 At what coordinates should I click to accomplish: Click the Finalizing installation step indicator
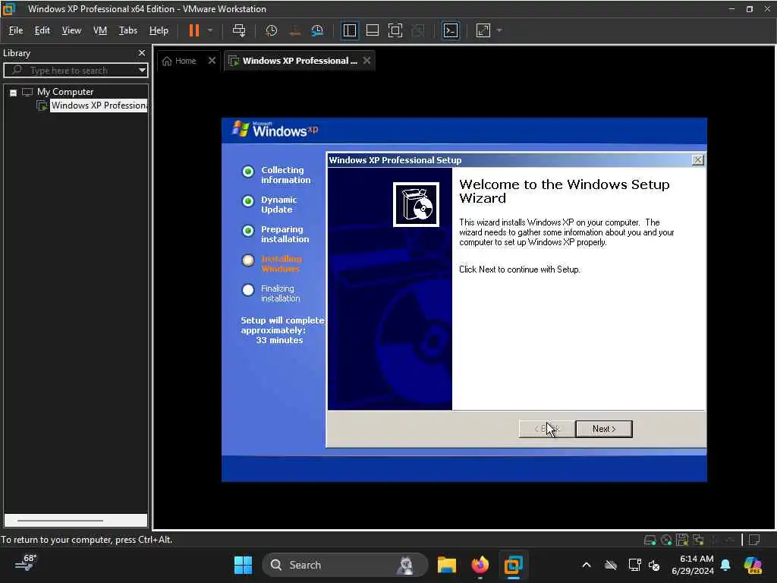(x=248, y=290)
